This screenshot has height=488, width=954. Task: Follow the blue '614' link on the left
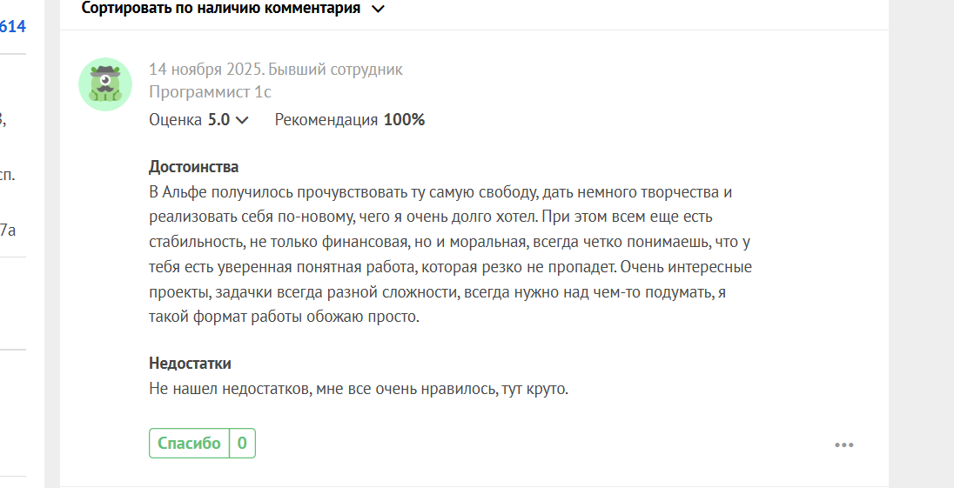[x=12, y=27]
